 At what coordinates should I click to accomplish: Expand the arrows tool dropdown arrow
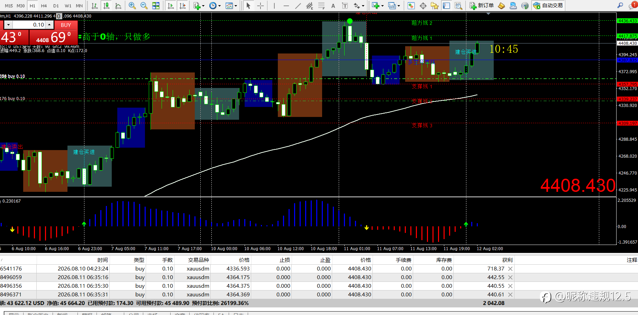[363, 6]
